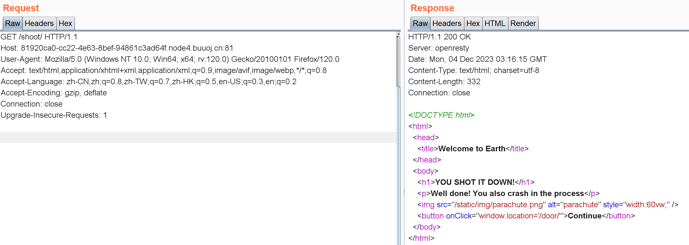Select the Raw tab in Response panel
This screenshot has height=245, width=689.
coord(420,23)
